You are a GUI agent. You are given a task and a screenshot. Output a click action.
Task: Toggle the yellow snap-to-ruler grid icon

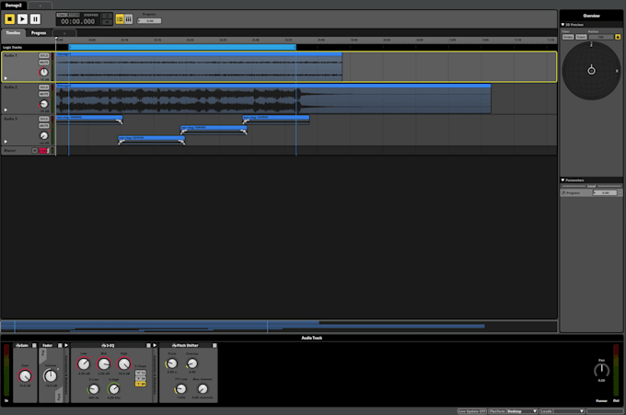pos(120,18)
